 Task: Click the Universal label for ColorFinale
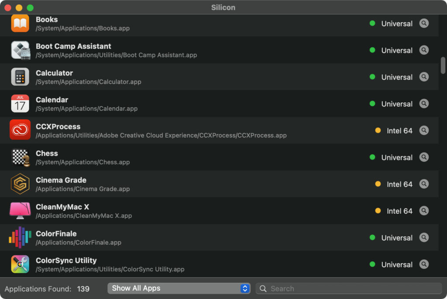pyautogui.click(x=397, y=238)
